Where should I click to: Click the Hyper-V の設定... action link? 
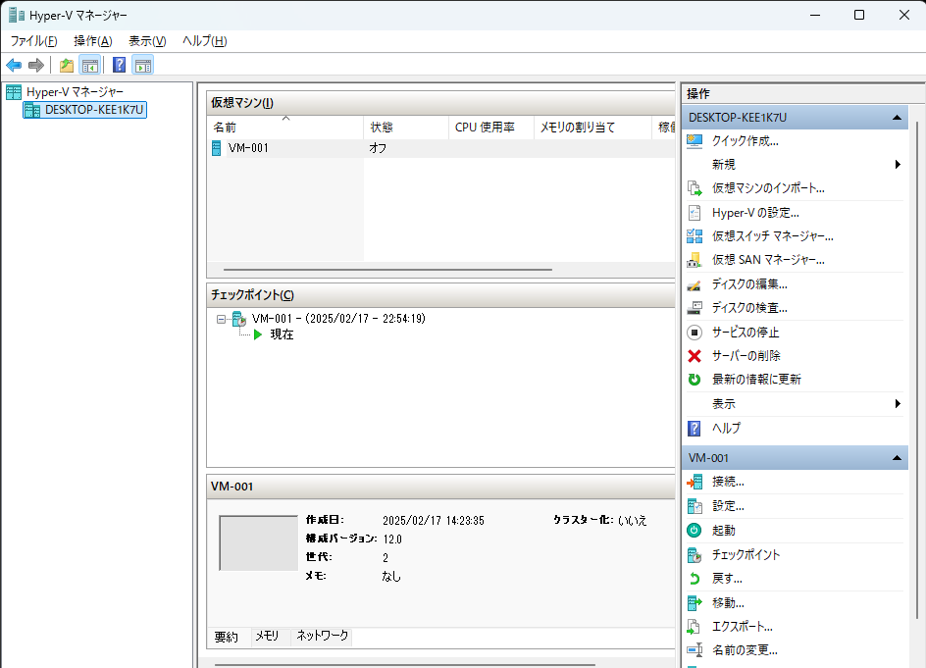tap(755, 213)
